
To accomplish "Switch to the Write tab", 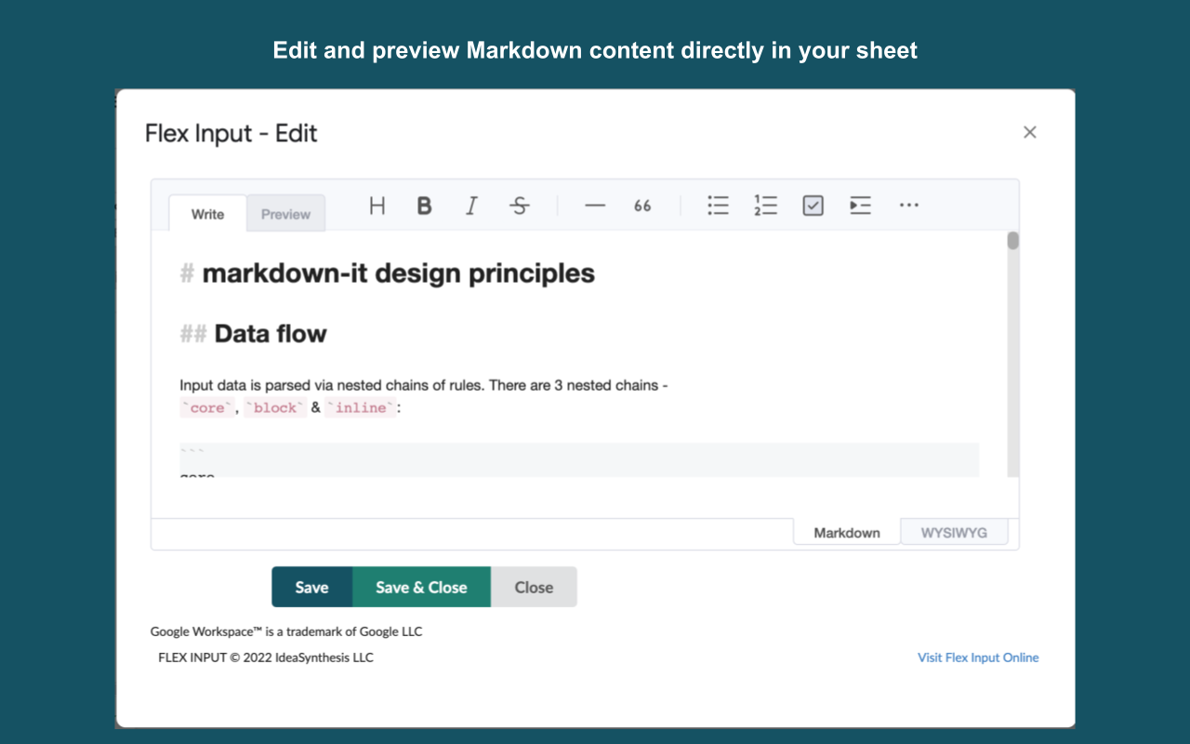I will 207,214.
